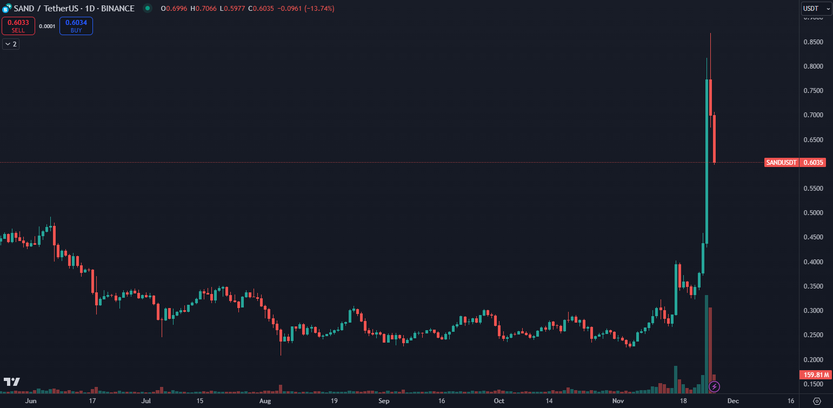Open the USDT currency dropdown
The height and width of the screenshot is (408, 833).
pos(816,9)
